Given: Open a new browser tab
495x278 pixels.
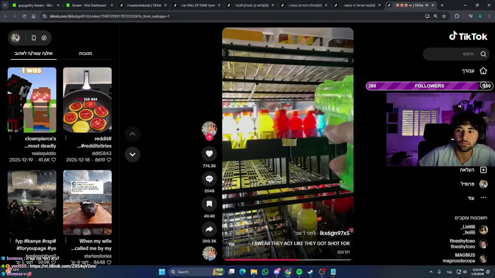Looking at the screenshot, I should tap(442, 5).
